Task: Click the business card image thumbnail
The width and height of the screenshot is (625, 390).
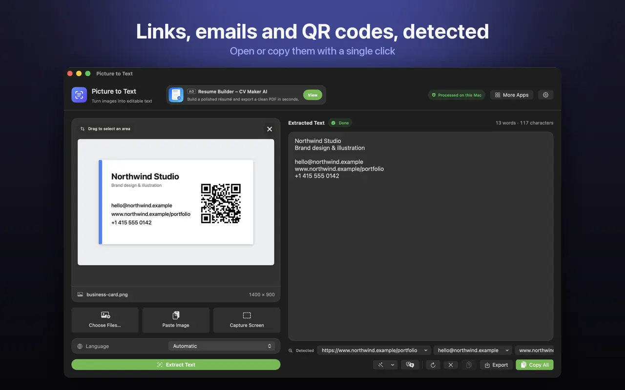Action: [176, 202]
